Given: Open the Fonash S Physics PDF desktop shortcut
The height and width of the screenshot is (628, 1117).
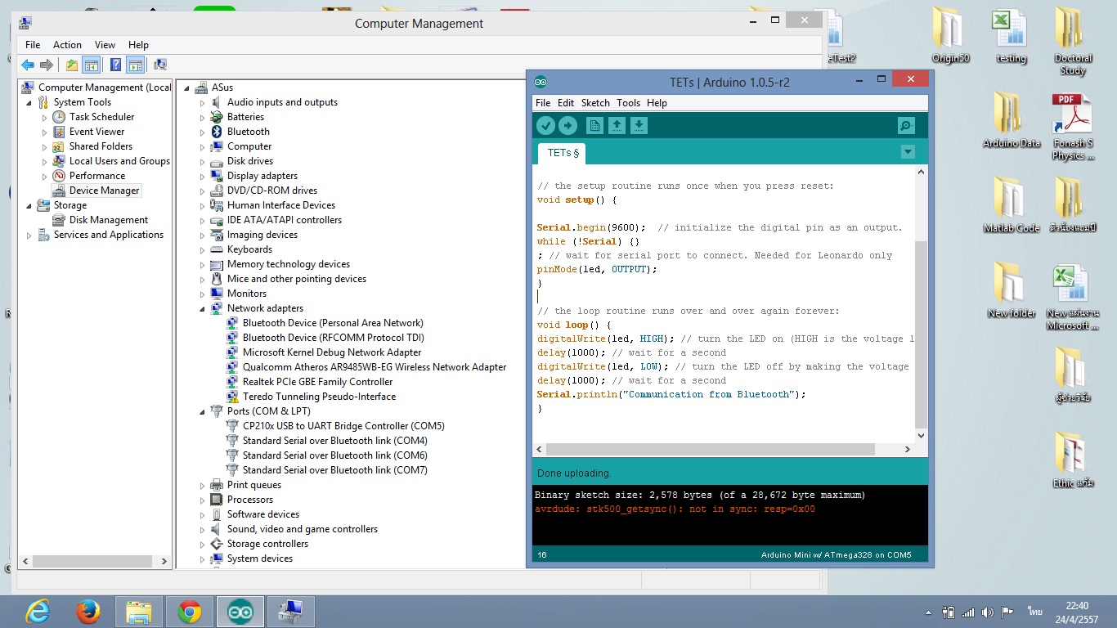Looking at the screenshot, I should click(x=1072, y=126).
